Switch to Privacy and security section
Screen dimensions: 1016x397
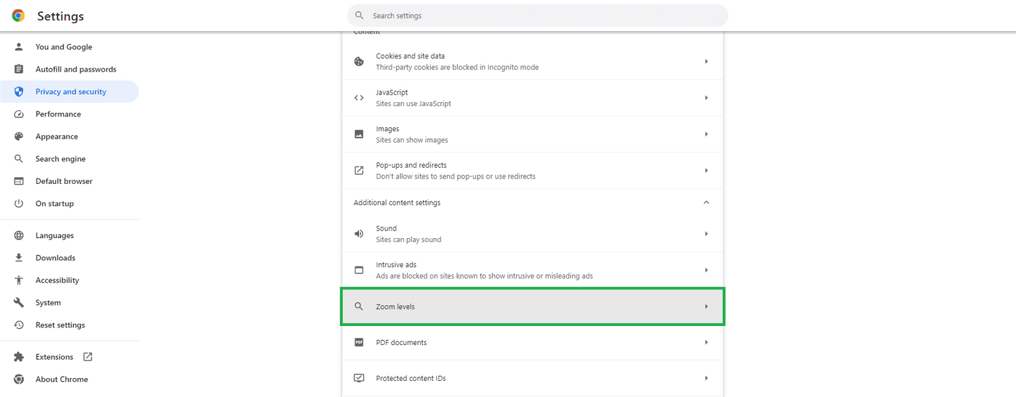pos(70,91)
